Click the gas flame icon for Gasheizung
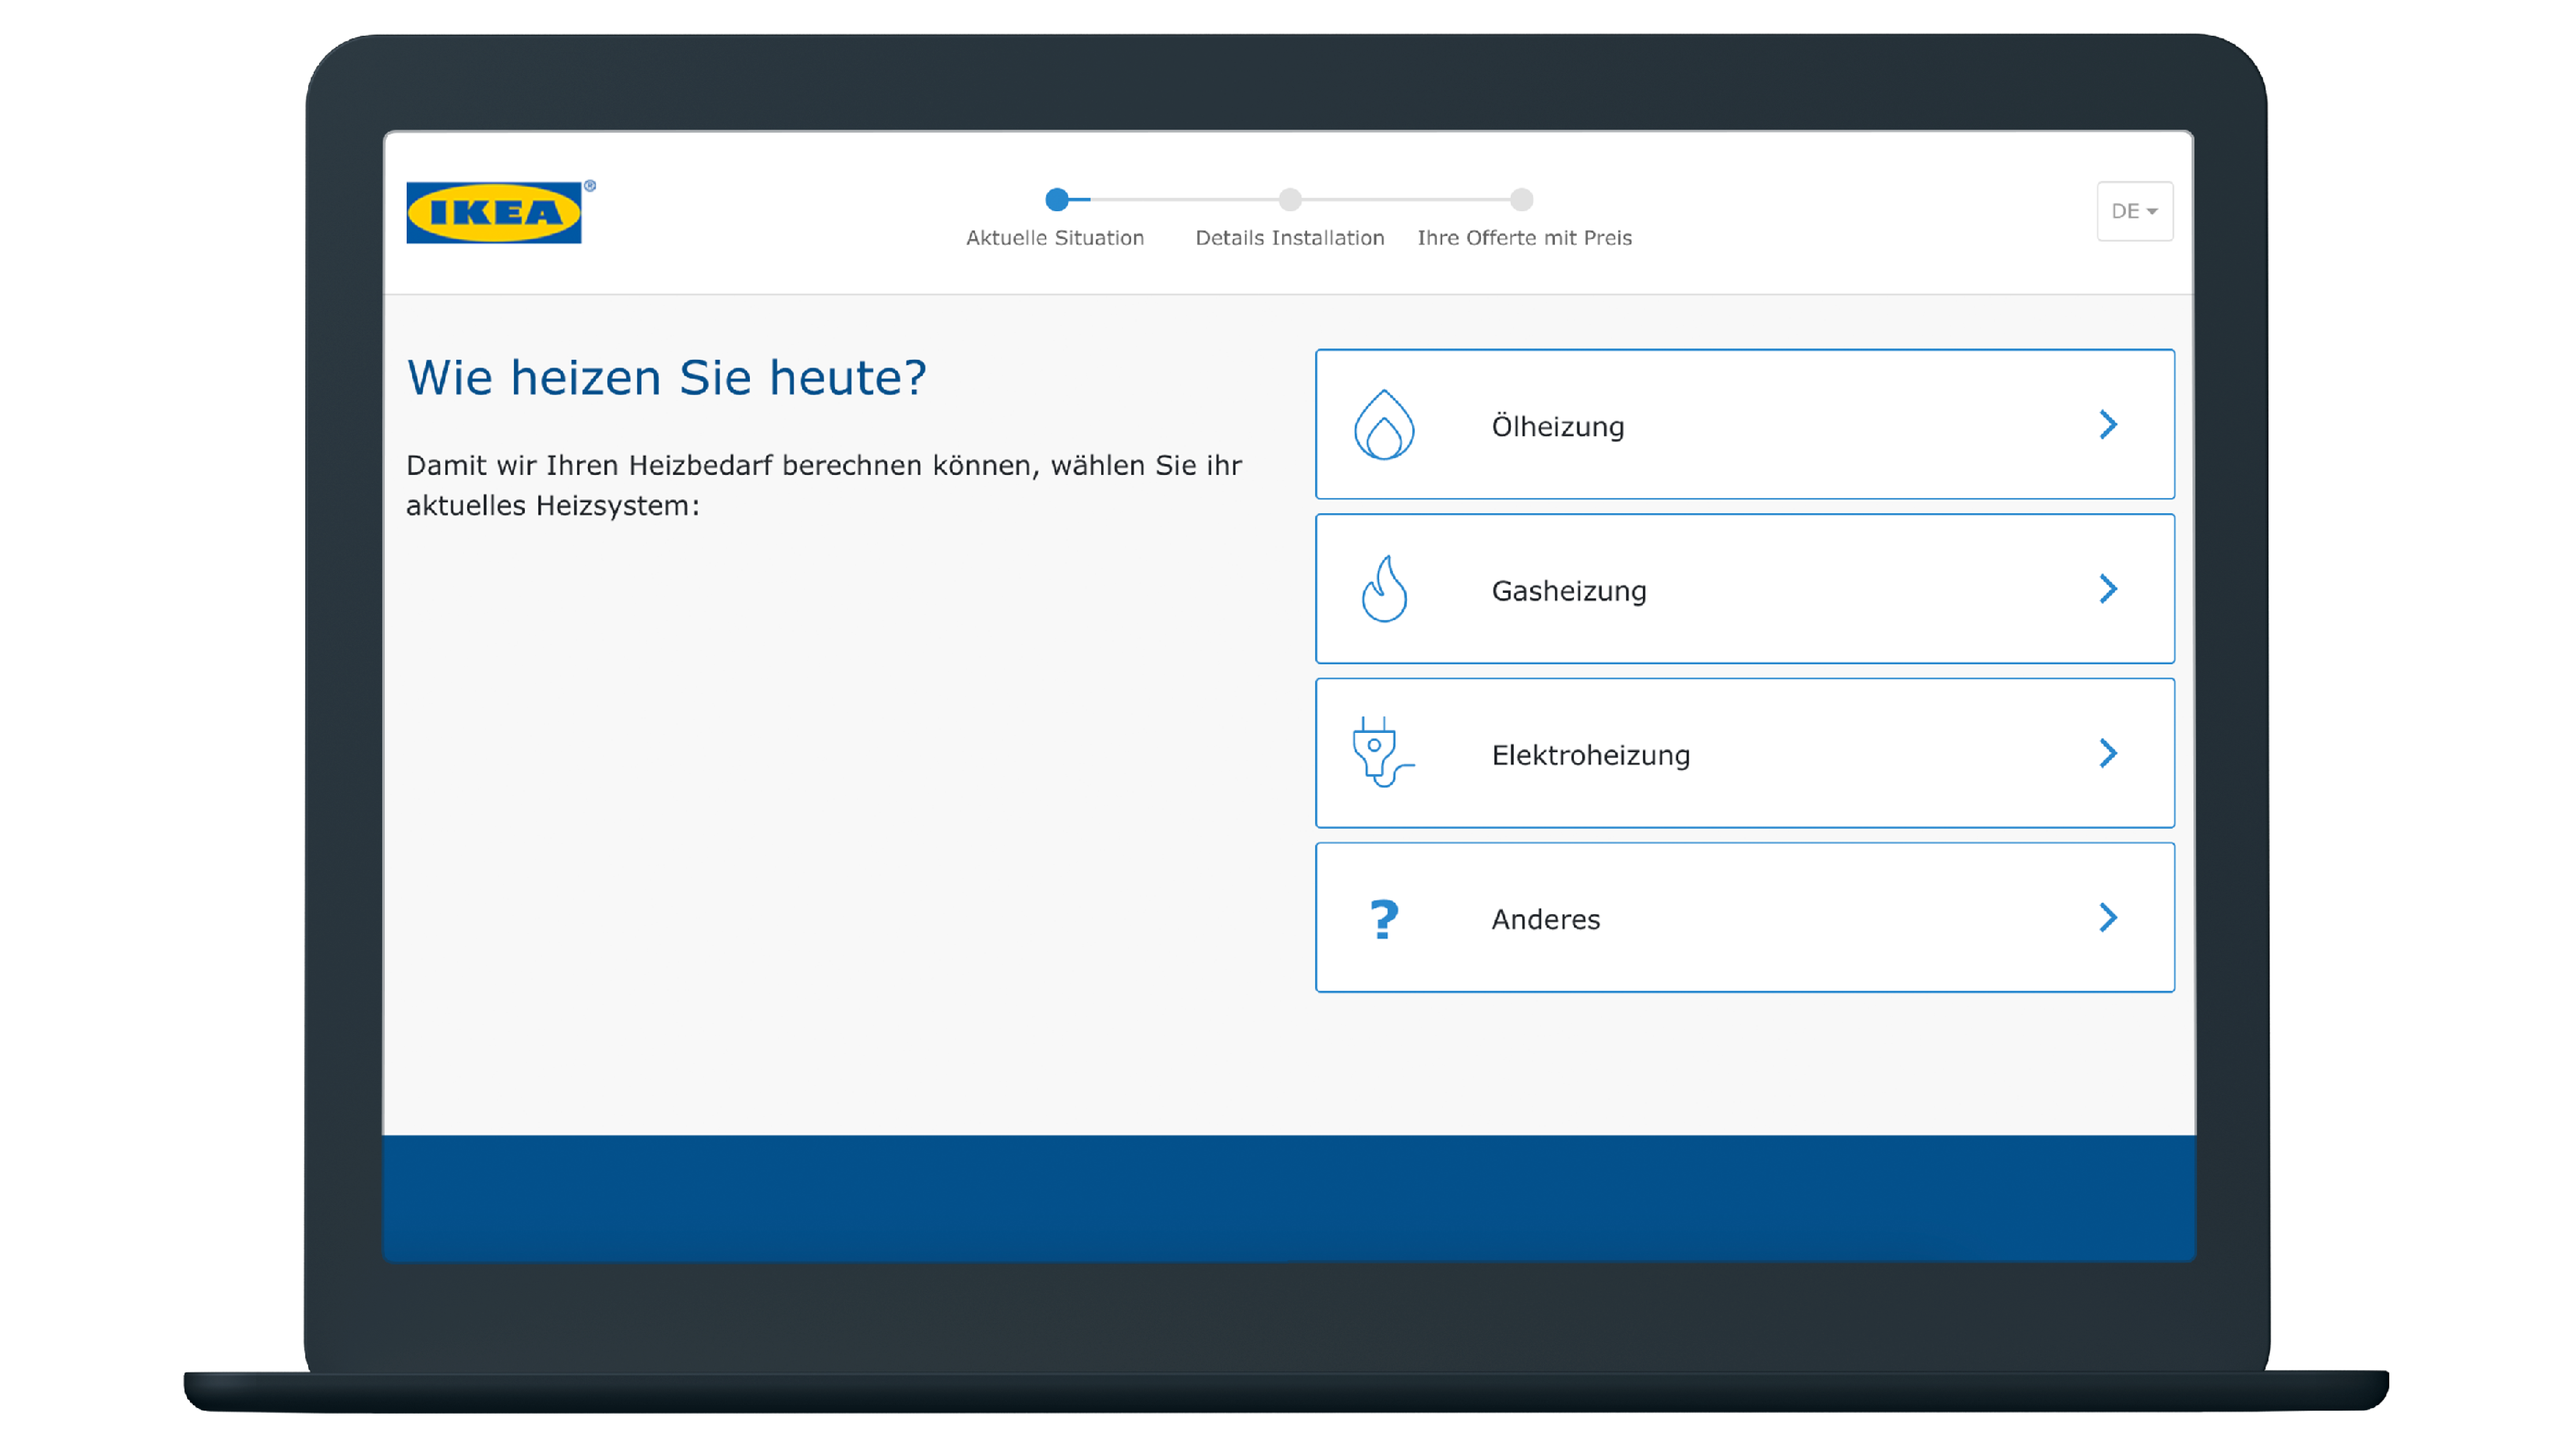Viewport: 2576px width, 1449px height. coord(1384,589)
